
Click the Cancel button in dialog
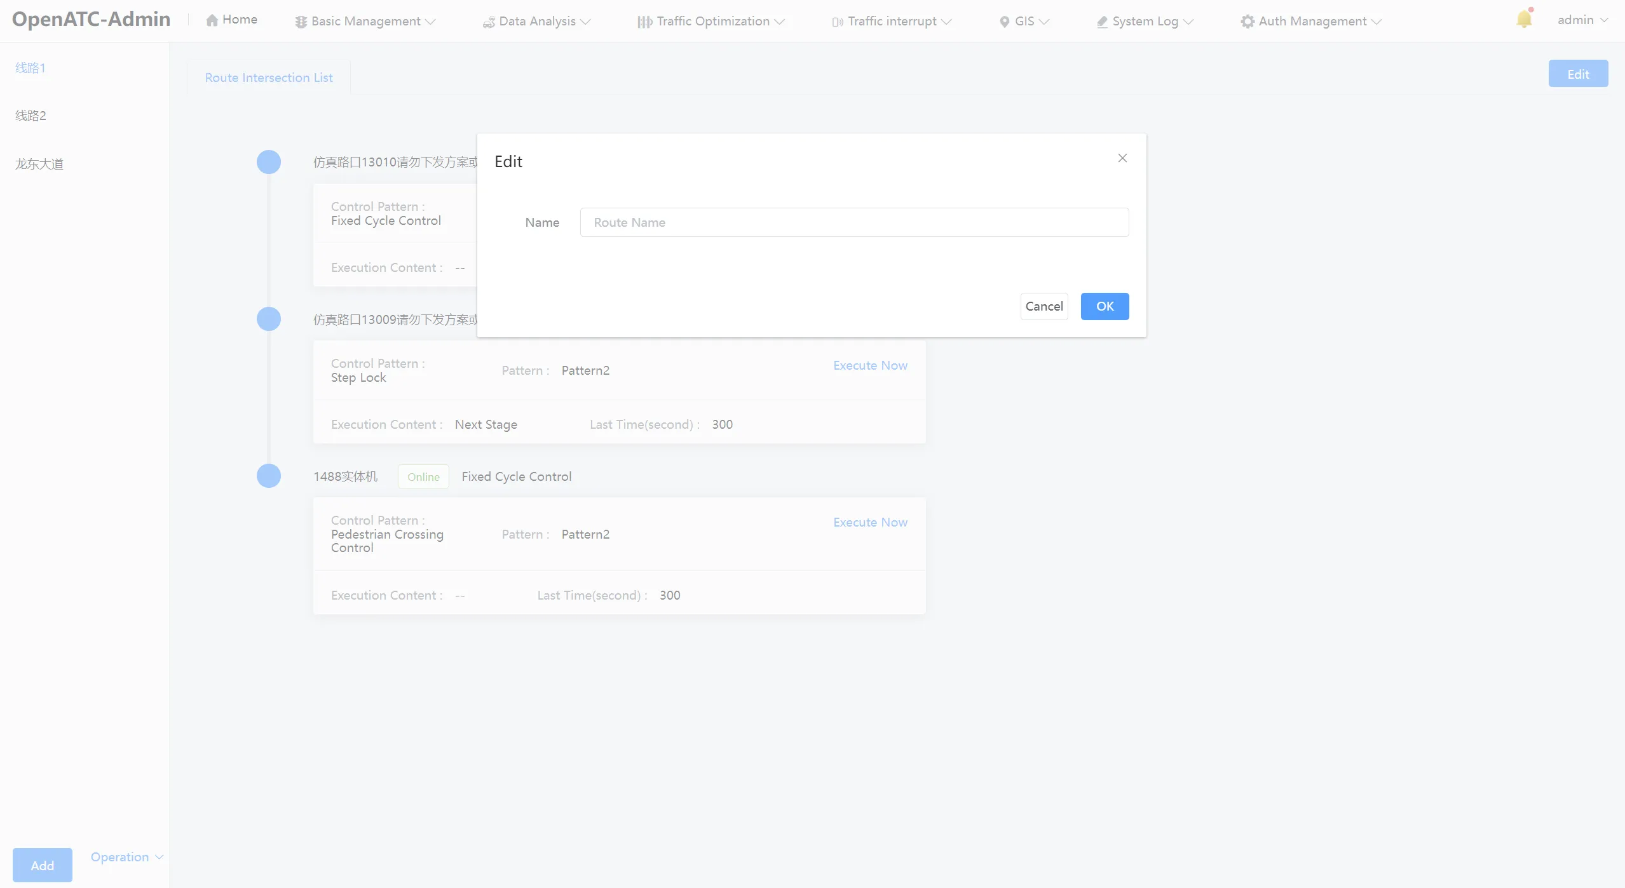pyautogui.click(x=1044, y=306)
